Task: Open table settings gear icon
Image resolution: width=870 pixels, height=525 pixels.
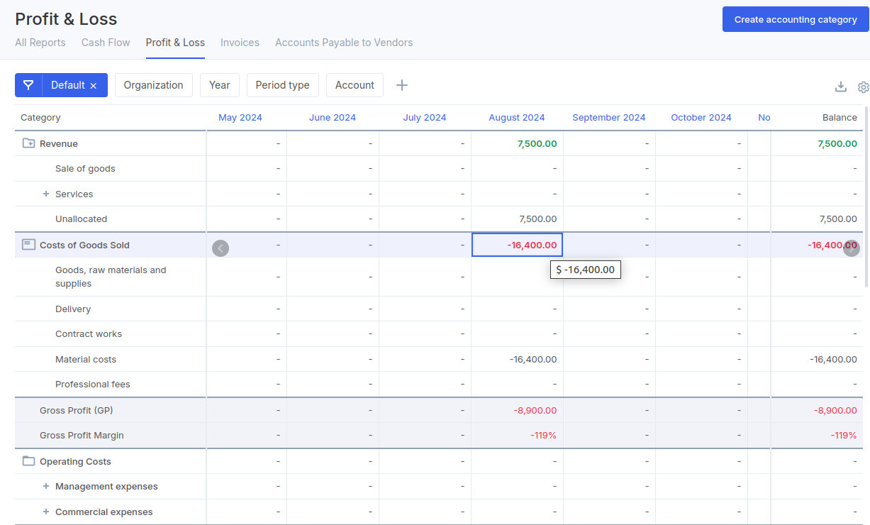Action: [x=863, y=87]
